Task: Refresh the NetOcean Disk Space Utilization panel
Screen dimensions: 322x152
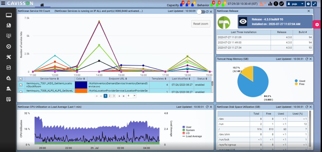Action: tap(307, 107)
